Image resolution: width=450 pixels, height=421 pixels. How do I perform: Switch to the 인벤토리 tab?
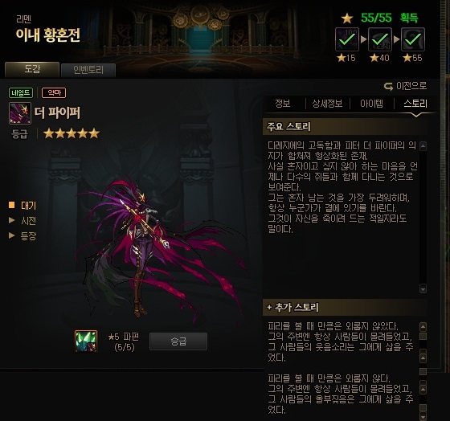(88, 70)
